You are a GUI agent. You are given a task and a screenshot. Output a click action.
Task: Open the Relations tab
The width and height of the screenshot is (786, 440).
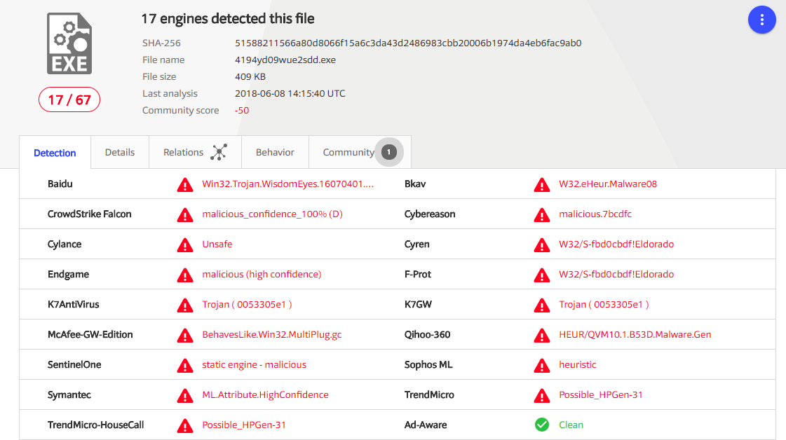(x=195, y=152)
